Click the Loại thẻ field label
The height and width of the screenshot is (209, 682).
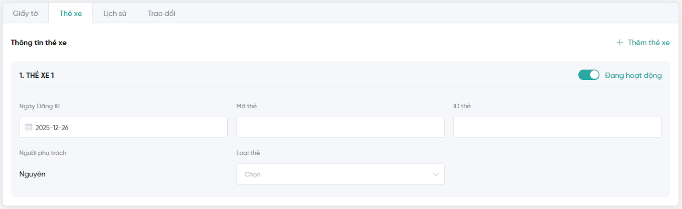(248, 153)
